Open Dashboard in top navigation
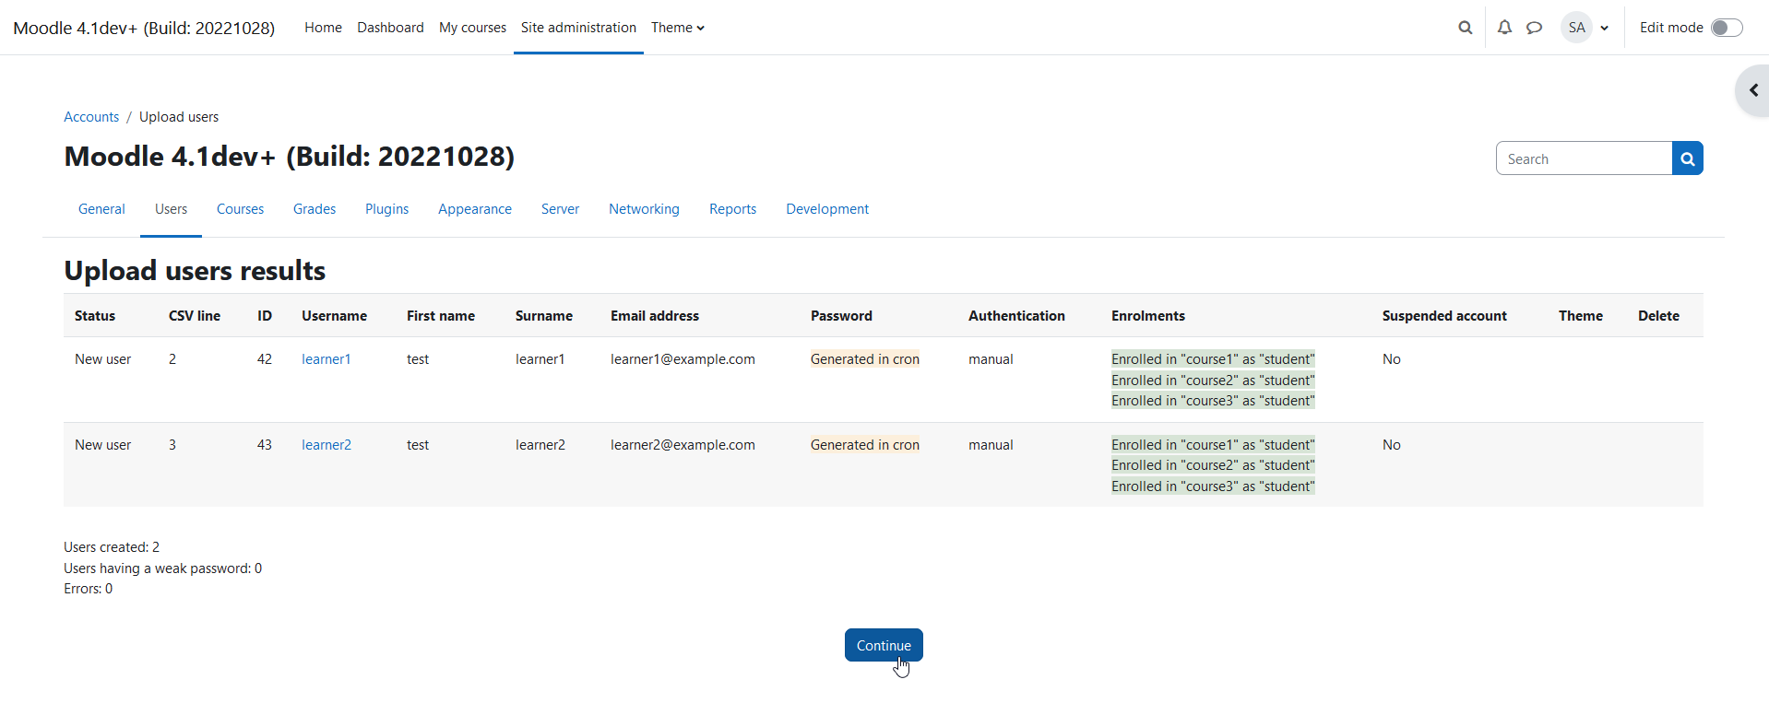 coord(390,28)
